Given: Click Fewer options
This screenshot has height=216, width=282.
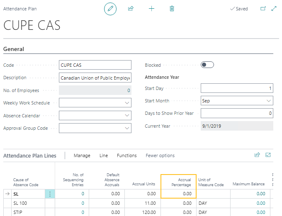Looking at the screenshot, I should point(160,155).
